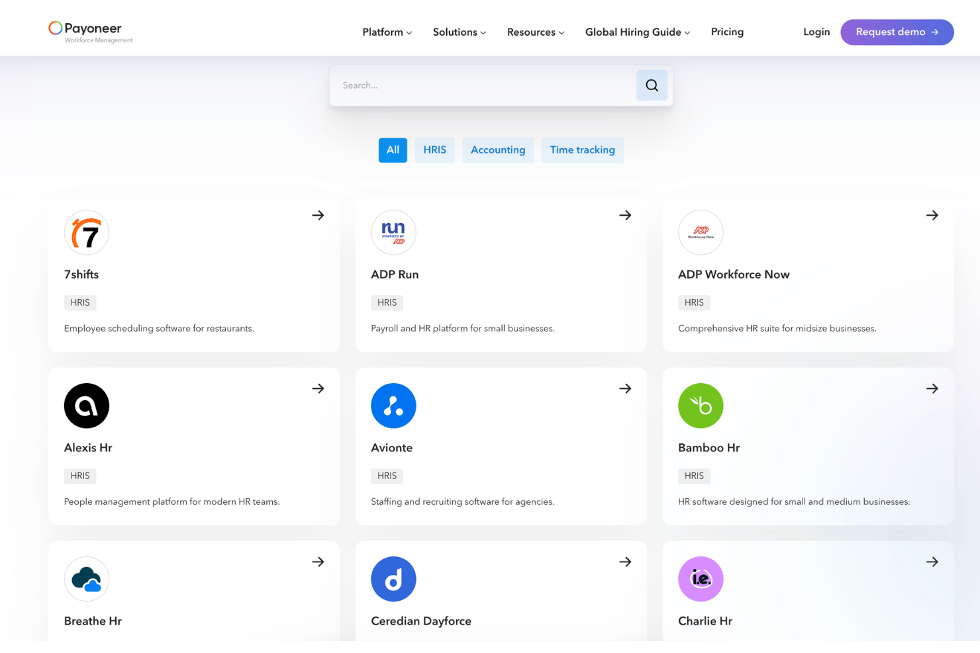Screen dimensions: 980x653
Task: Open the Charlie Hr title
Action: pyautogui.click(x=705, y=621)
